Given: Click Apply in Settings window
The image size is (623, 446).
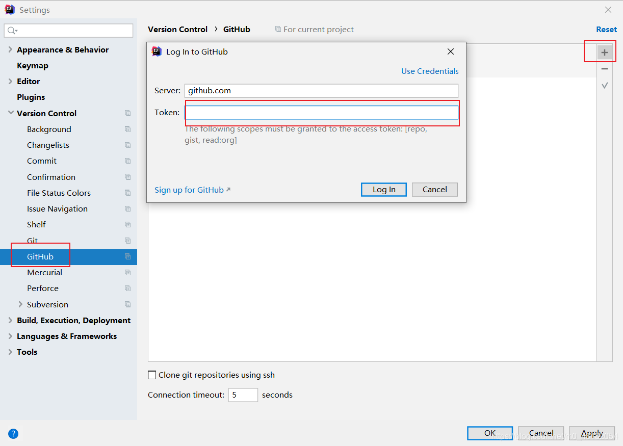Looking at the screenshot, I should [592, 433].
